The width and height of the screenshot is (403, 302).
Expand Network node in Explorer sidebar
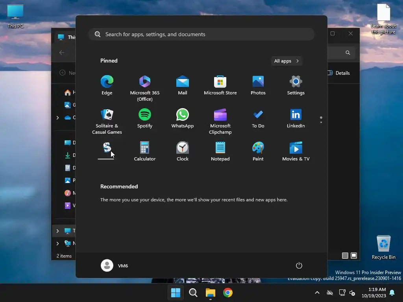(57, 243)
